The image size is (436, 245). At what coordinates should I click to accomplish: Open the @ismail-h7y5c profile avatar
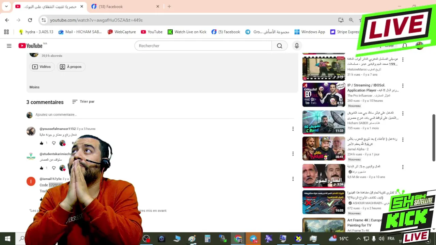pyautogui.click(x=31, y=181)
